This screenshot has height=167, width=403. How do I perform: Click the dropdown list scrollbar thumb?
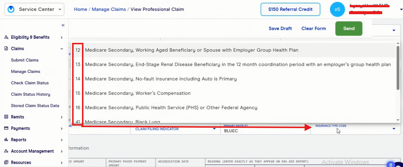(x=398, y=67)
